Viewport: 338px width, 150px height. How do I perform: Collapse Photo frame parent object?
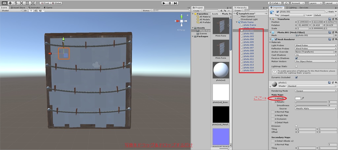(x=237, y=22)
